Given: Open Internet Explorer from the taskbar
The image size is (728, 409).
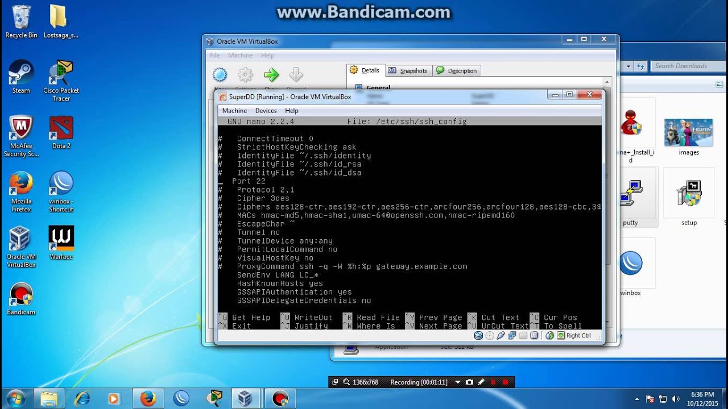Looking at the screenshot, I should tap(82, 399).
